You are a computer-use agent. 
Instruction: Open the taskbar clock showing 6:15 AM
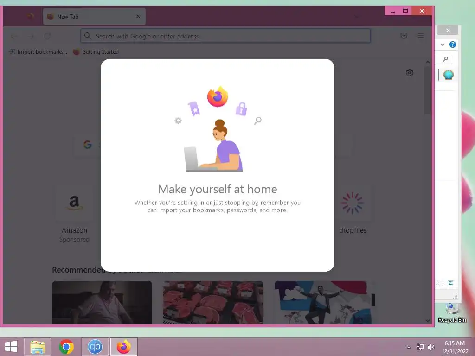pyautogui.click(x=455, y=347)
